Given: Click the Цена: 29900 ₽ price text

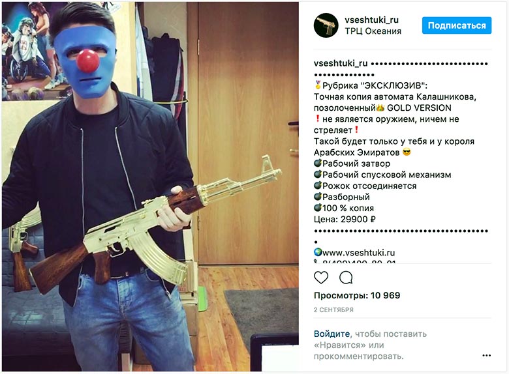Looking at the screenshot, I should tap(345, 220).
